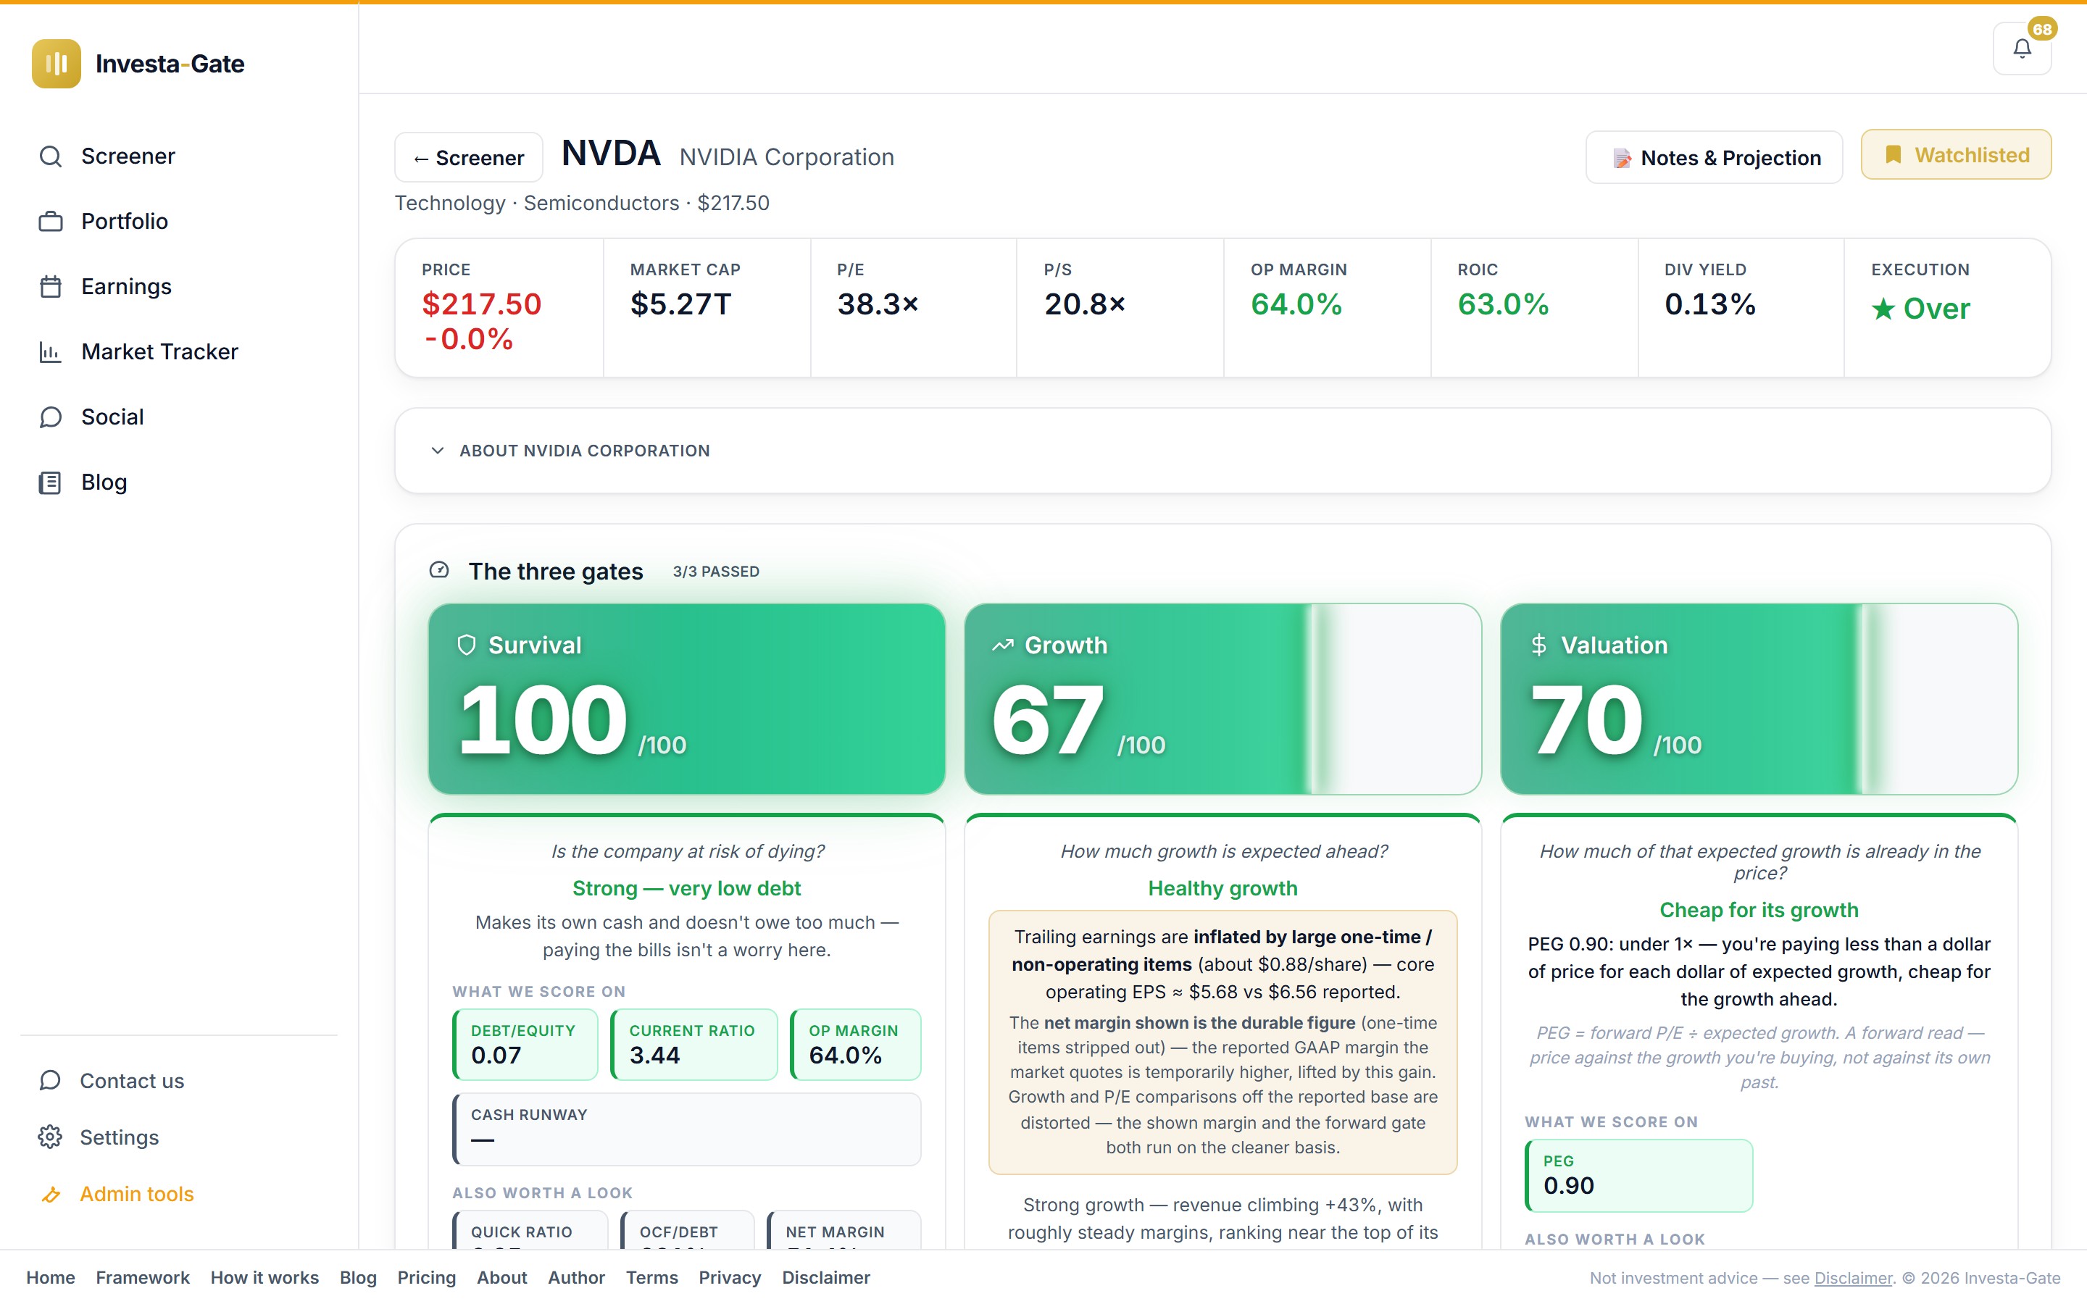Viewport: 2087px width, 1304px height.
Task: Click the Valuation 70 score bar
Action: point(1759,698)
